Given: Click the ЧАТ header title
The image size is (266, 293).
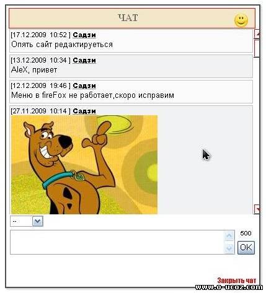Looking at the screenshot, I should (128, 18).
